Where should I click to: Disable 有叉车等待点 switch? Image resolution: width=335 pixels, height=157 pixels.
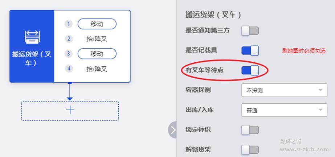[250, 70]
